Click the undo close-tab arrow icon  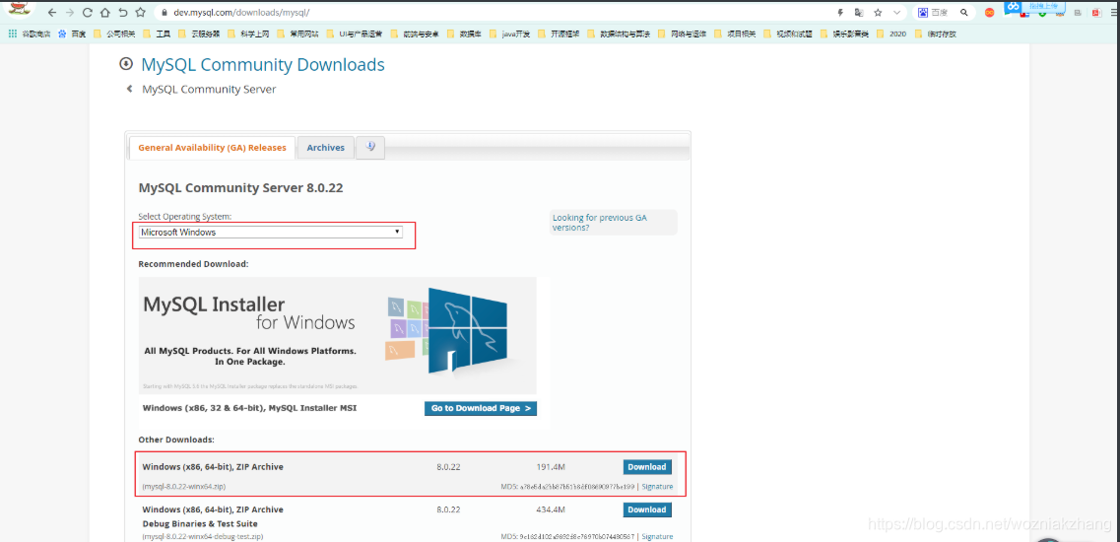(x=123, y=12)
